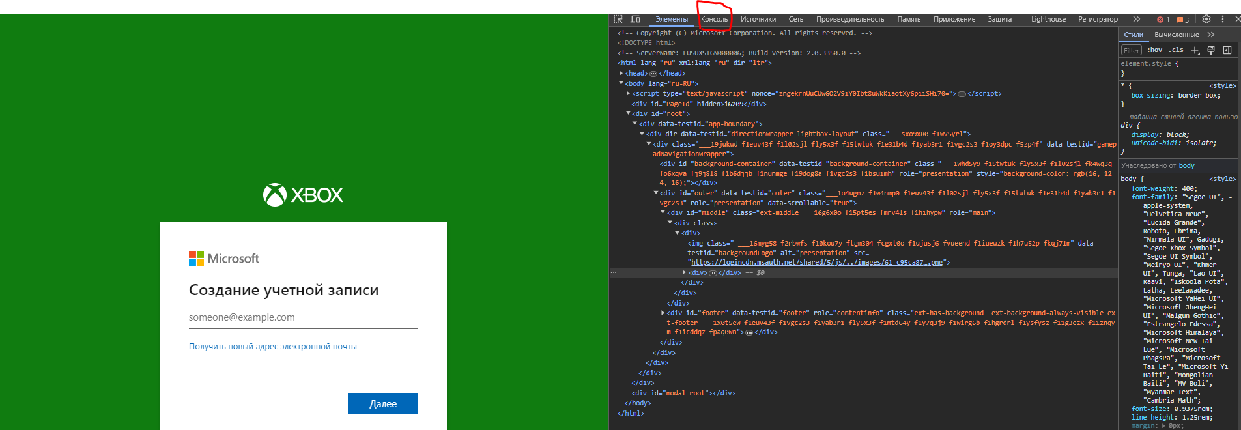Expand the selected div == $0 node
Viewport: 1241px width, 430px height.
pyautogui.click(x=684, y=273)
